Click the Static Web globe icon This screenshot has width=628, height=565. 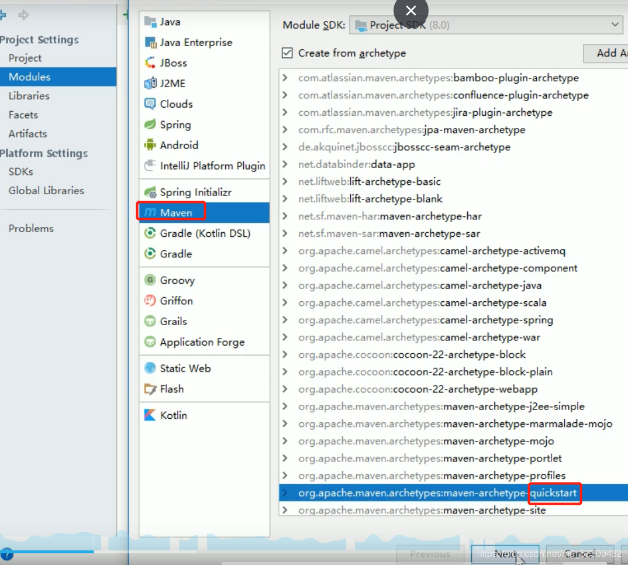150,368
